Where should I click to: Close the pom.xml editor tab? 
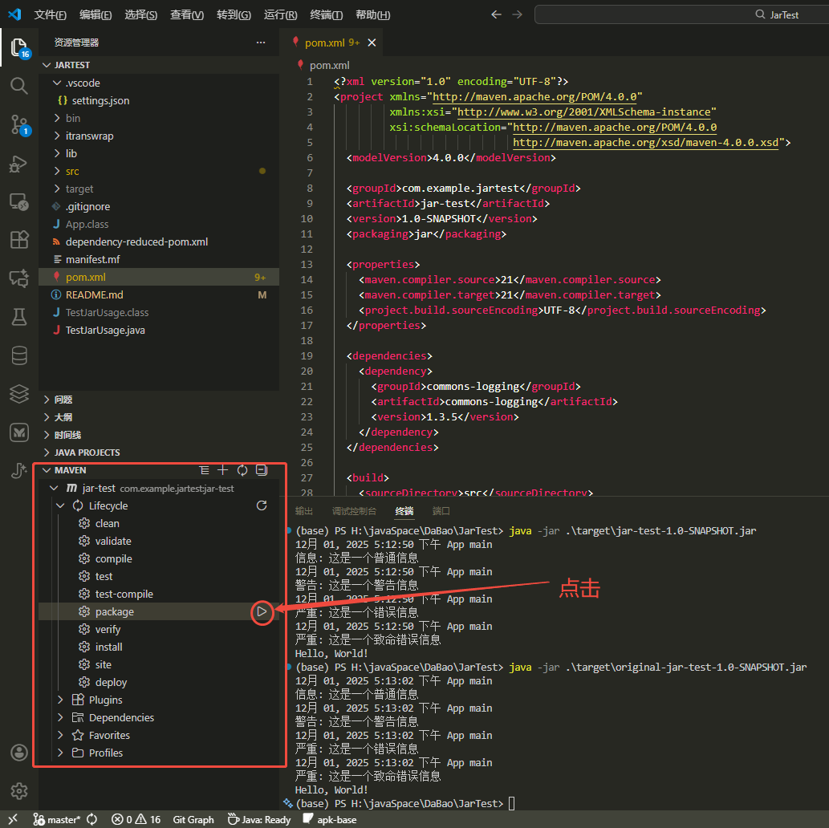[371, 43]
